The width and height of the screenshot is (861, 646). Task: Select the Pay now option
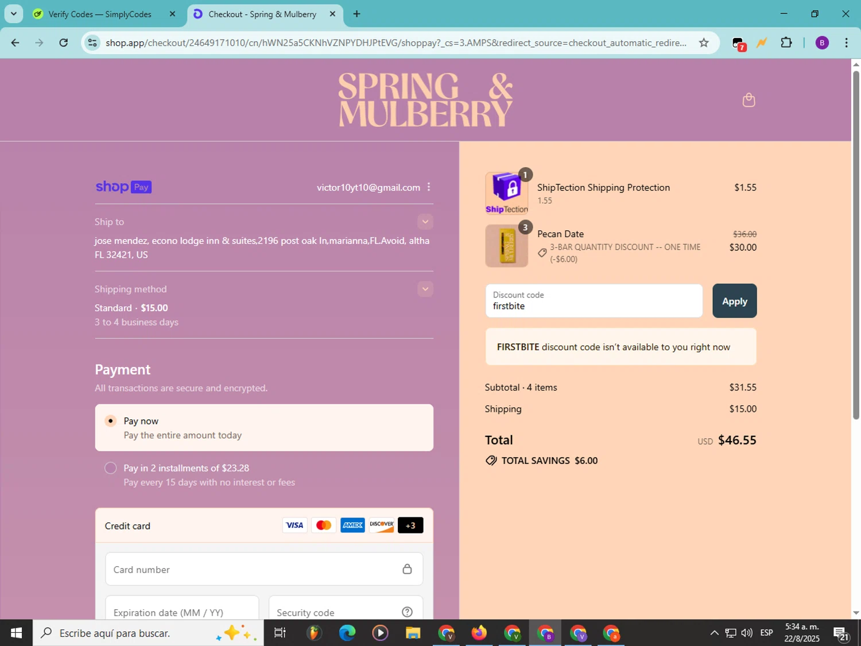pyautogui.click(x=264, y=428)
